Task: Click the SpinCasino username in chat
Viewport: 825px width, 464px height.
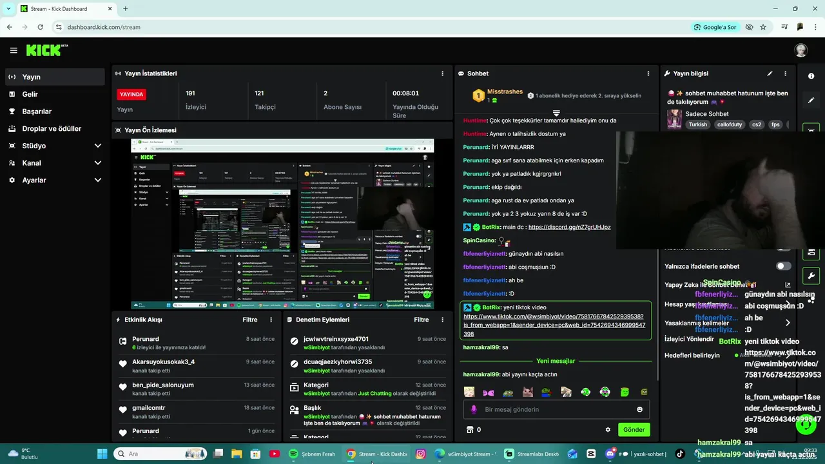Action: click(x=479, y=240)
